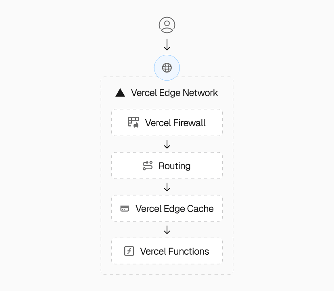Image resolution: width=334 pixels, height=291 pixels.
Task: Select the Functions script icon
Action: 129,251
